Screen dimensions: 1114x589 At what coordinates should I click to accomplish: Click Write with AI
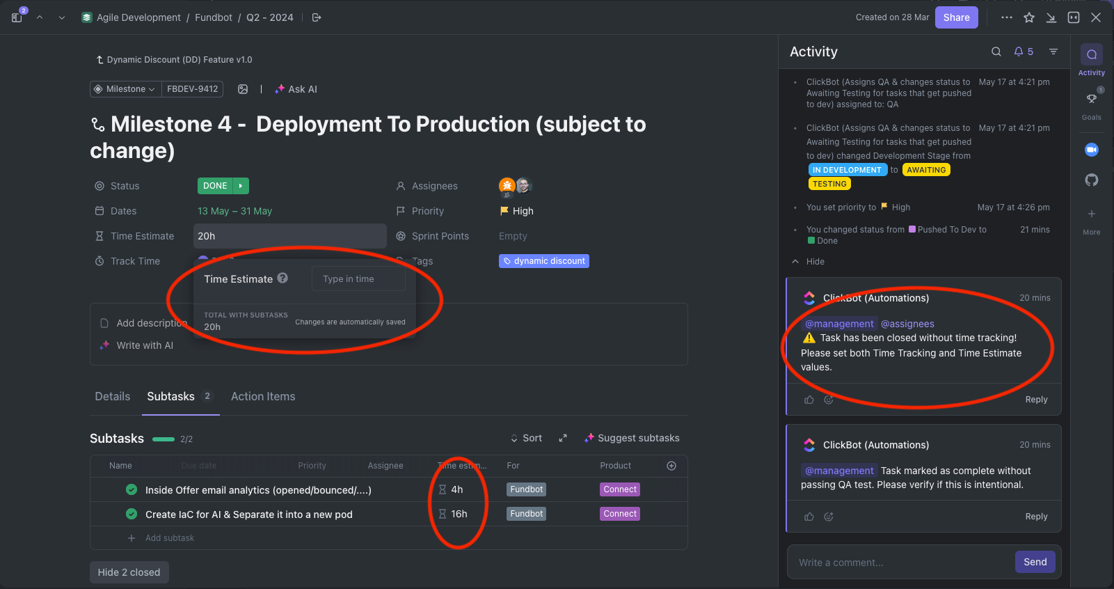point(136,345)
